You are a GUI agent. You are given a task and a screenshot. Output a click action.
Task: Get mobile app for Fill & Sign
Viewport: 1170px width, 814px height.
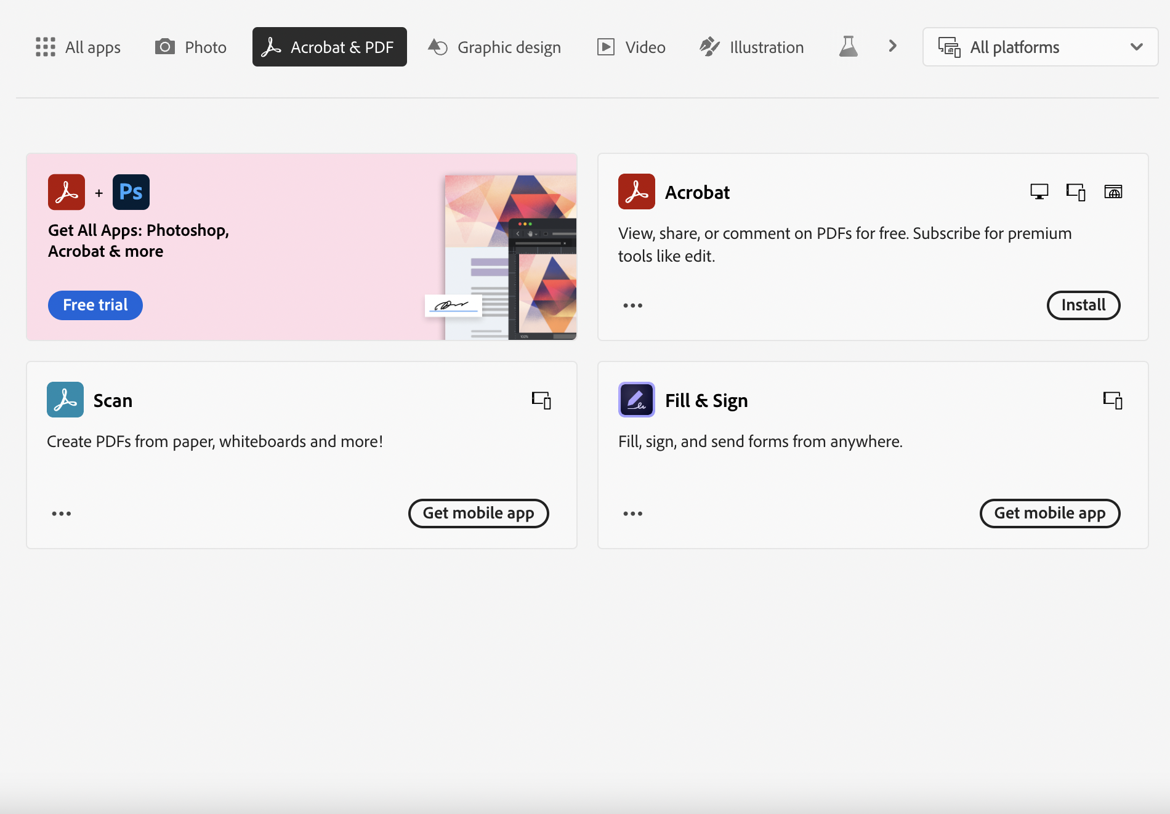pos(1050,513)
